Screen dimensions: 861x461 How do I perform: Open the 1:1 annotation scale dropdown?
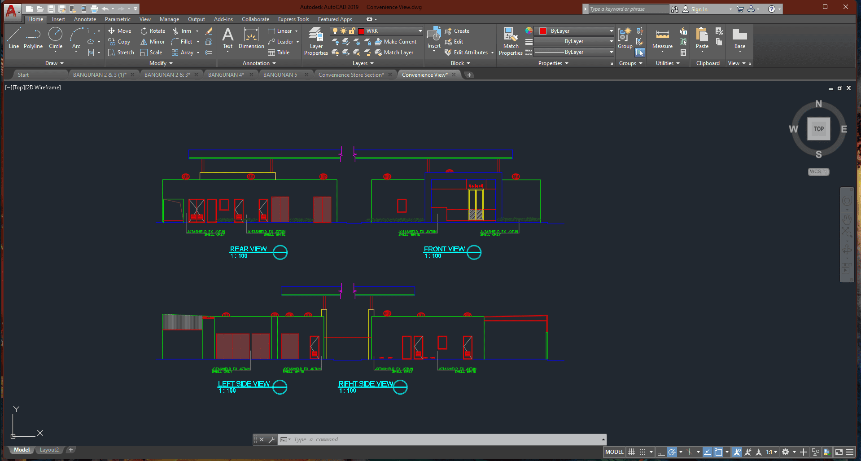point(776,452)
